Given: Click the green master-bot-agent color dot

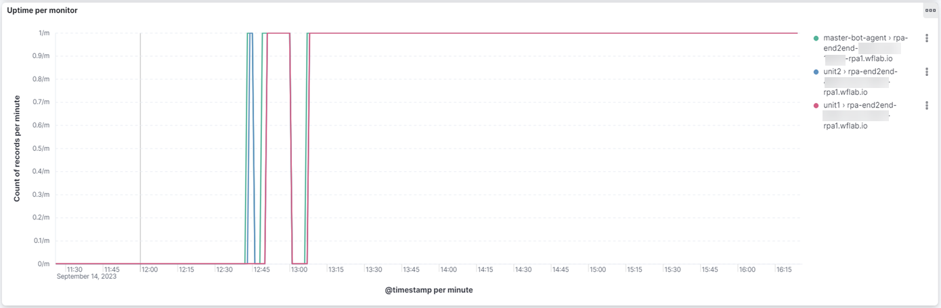Looking at the screenshot, I should (816, 39).
